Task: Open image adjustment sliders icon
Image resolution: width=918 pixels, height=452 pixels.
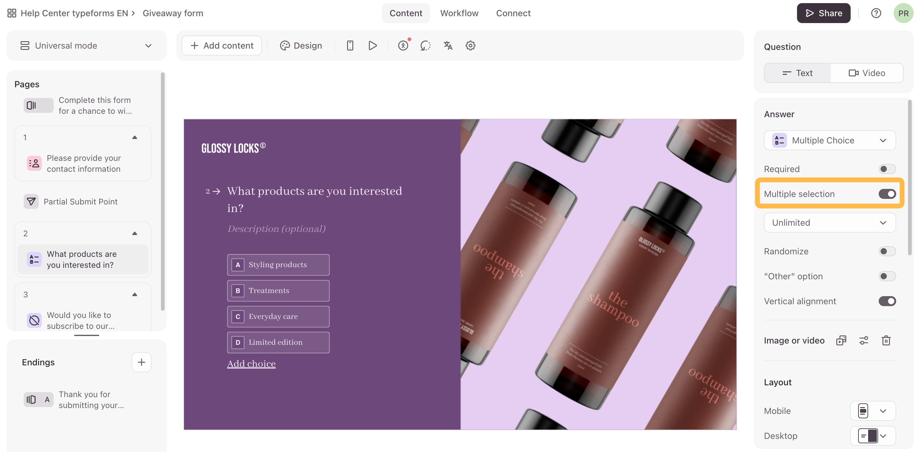Action: point(863,340)
